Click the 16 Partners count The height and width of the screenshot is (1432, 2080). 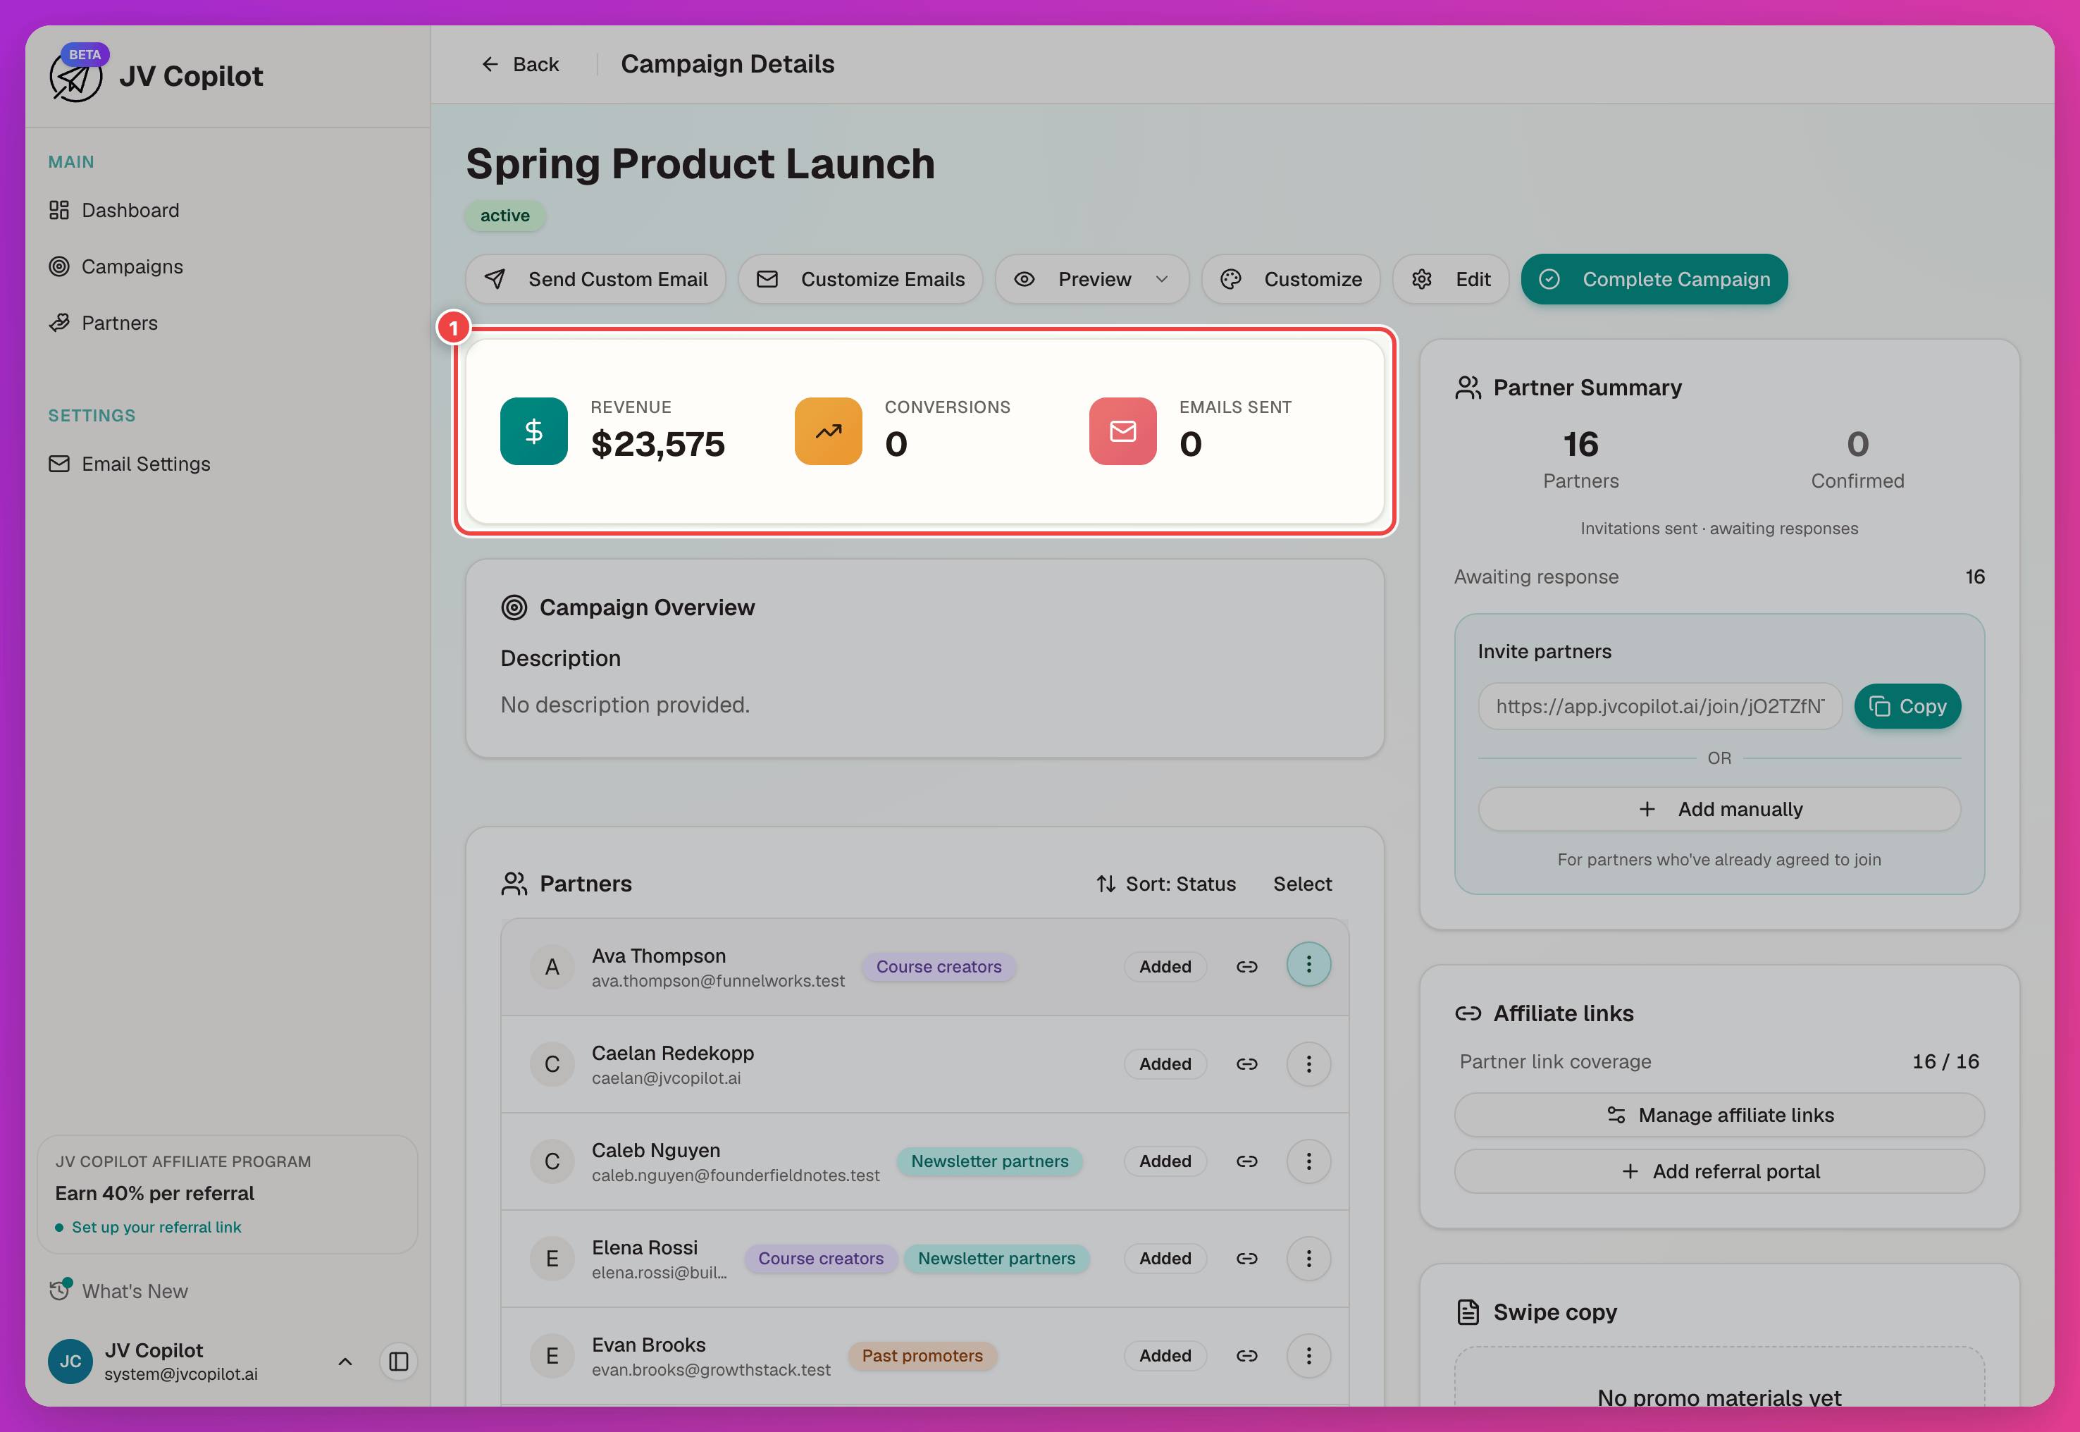(x=1580, y=444)
